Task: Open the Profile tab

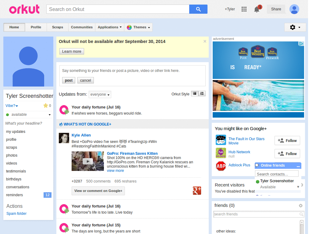Action: 36,27
